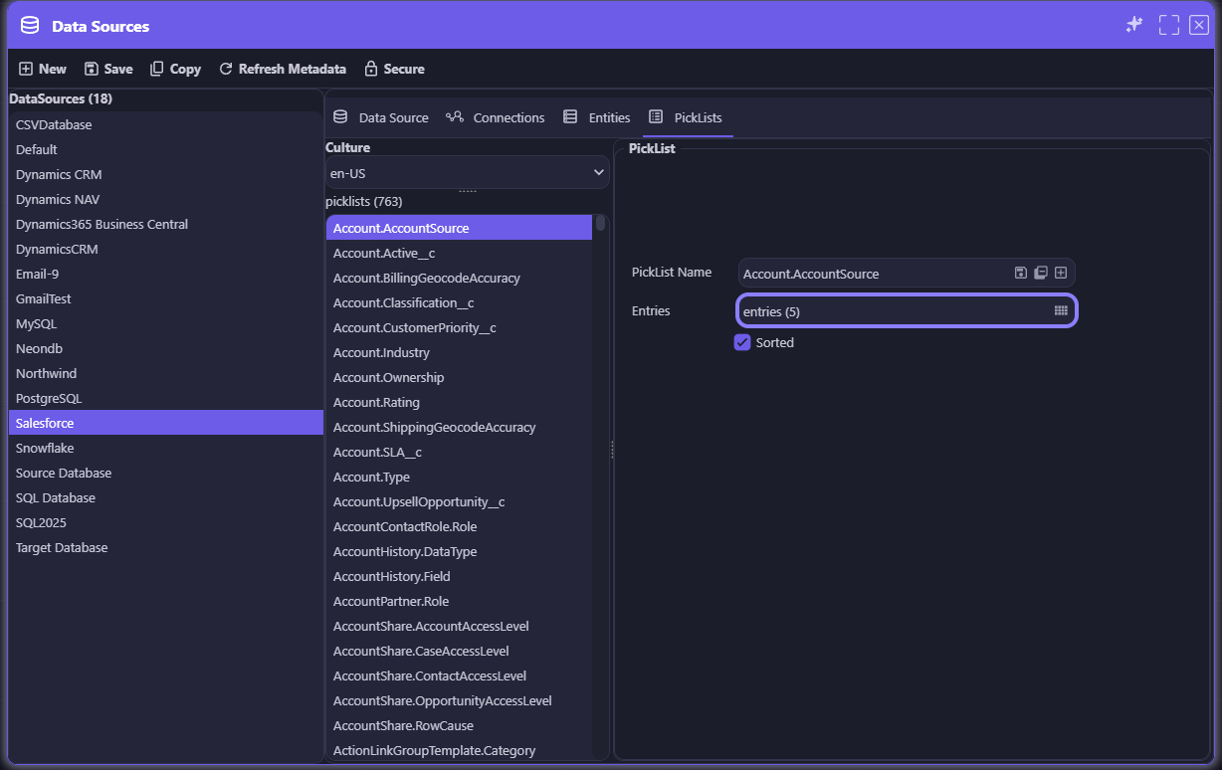This screenshot has width=1222, height=770.
Task: Select Default data source
Action: 165,149
